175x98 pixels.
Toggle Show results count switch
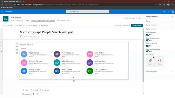148,46
